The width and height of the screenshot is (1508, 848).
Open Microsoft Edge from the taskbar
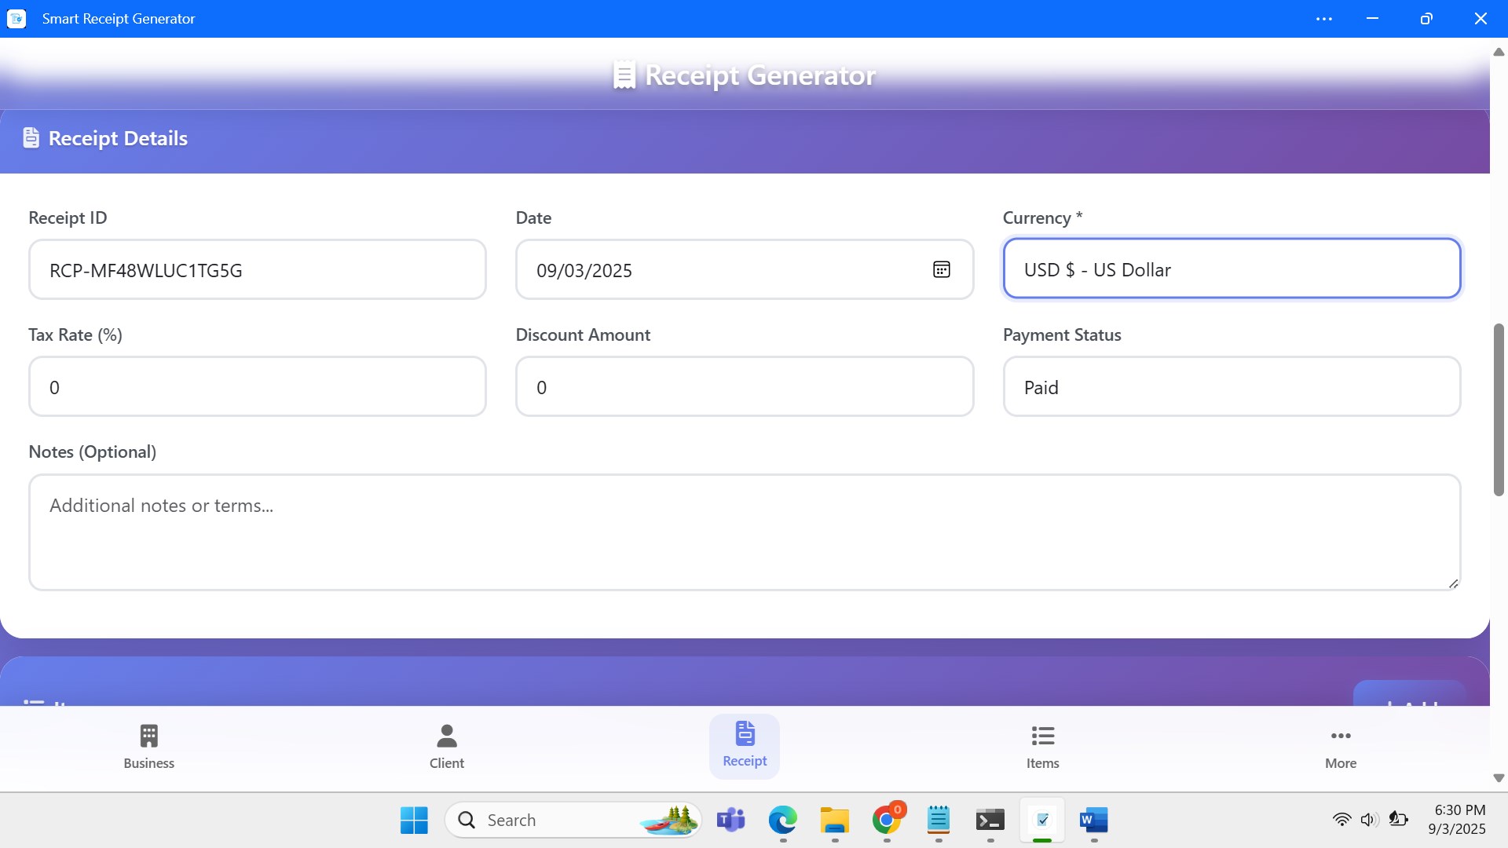click(782, 820)
